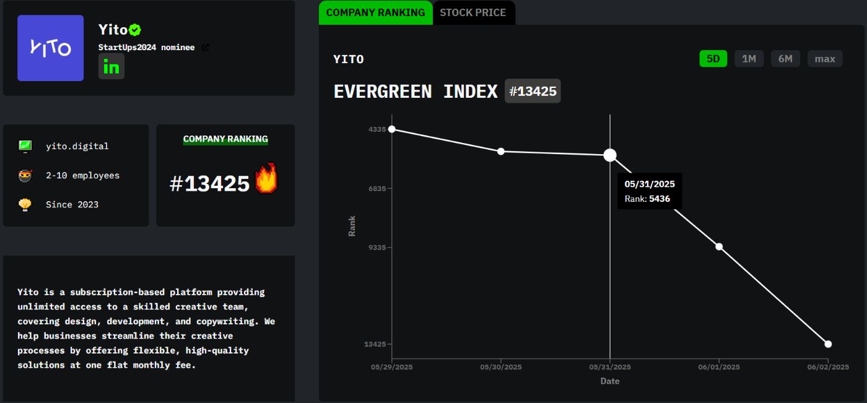Screen dimensions: 867x403
Task: Switch to the Stock Price tab
Action: (x=473, y=12)
